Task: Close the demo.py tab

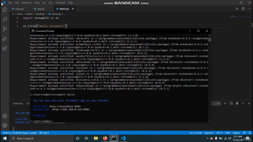Action: (73, 9)
